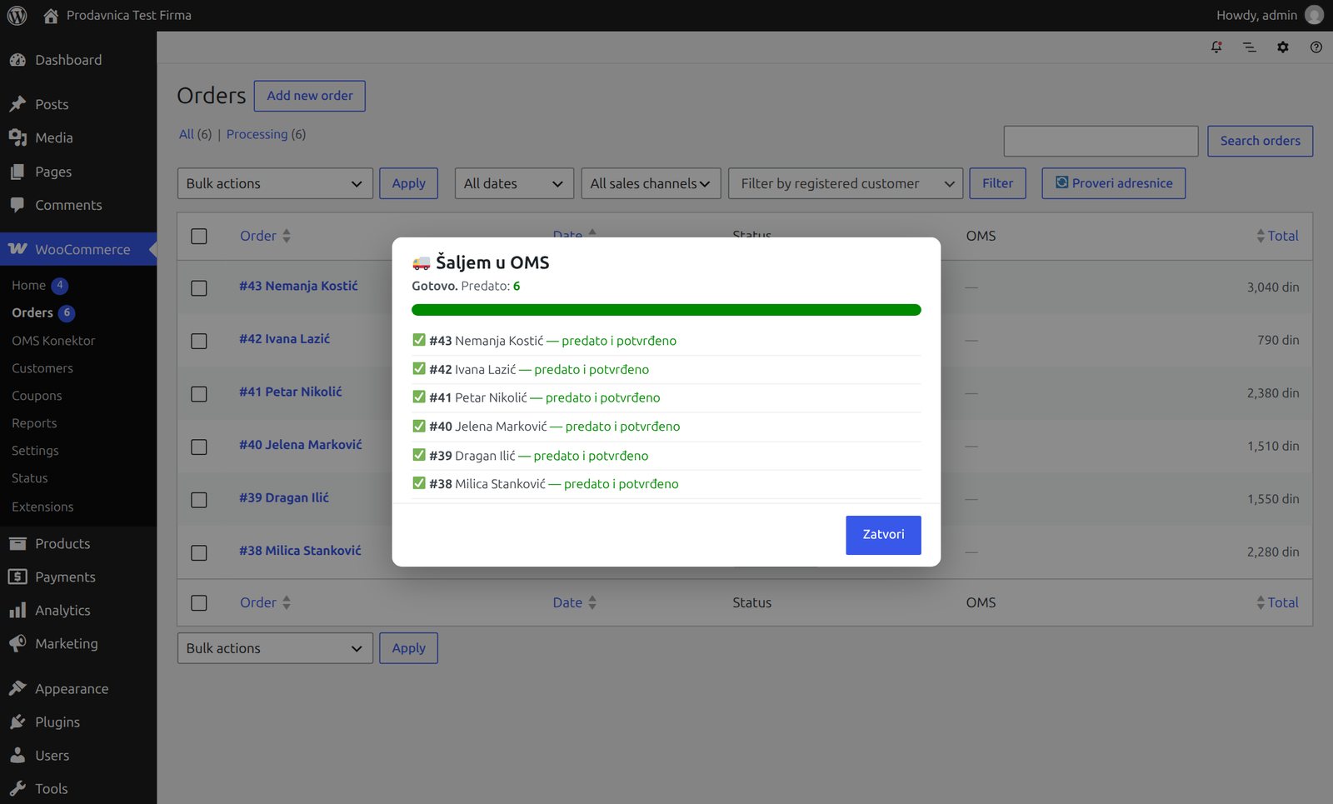Click the admin avatar icon
Screen dimensions: 1333x804
pos(1314,15)
